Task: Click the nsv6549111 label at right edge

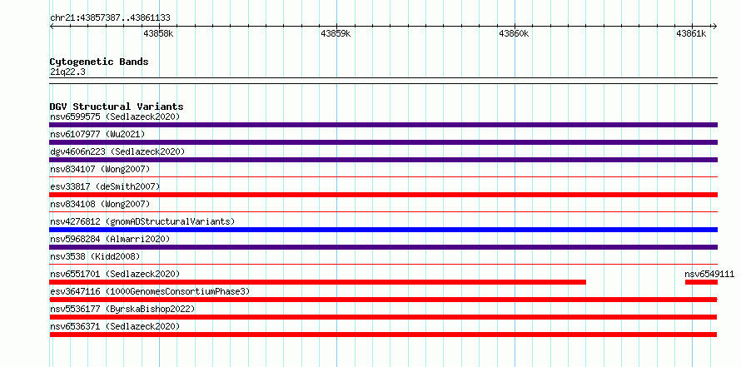Action: (709, 274)
